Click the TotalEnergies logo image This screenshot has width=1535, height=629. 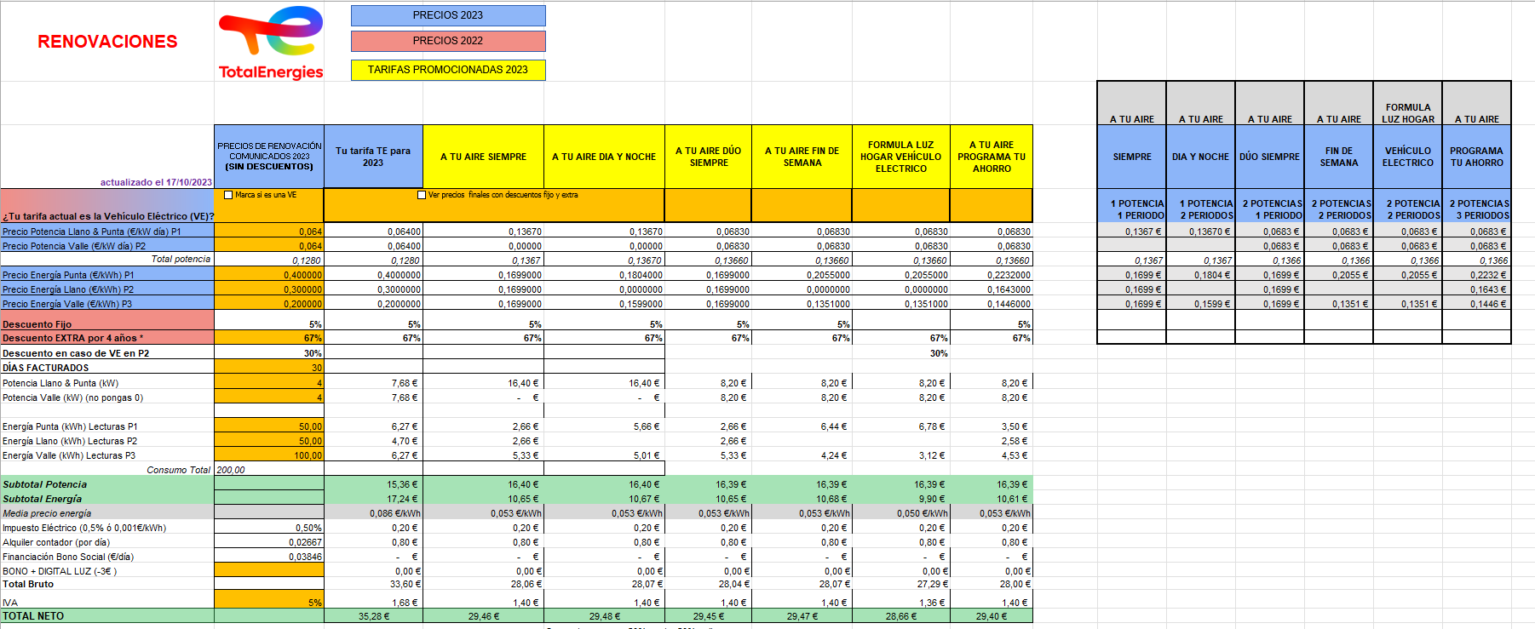point(271,43)
